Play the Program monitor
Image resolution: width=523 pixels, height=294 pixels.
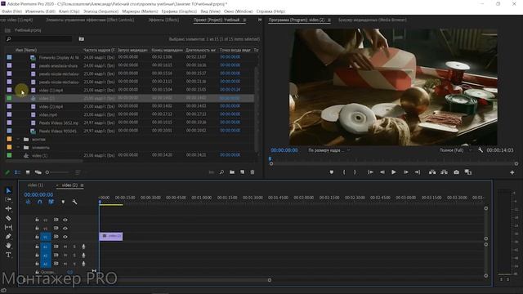(394, 172)
